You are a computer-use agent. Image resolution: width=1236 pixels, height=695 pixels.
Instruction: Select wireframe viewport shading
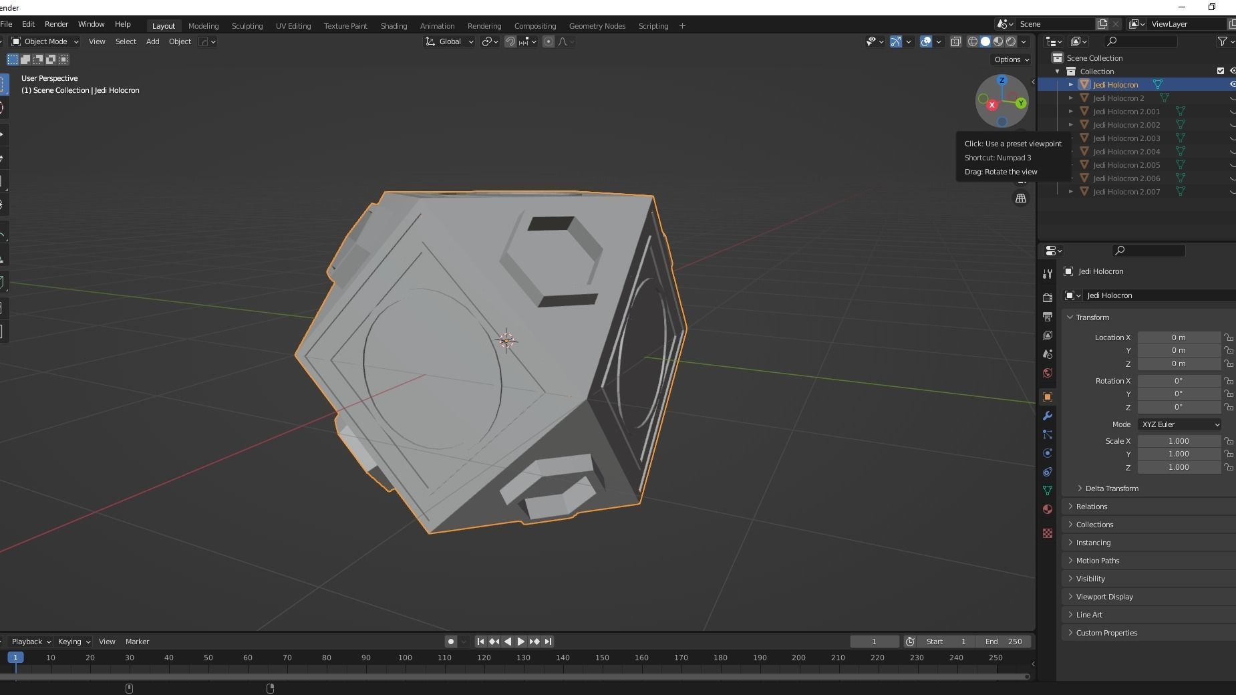973,41
